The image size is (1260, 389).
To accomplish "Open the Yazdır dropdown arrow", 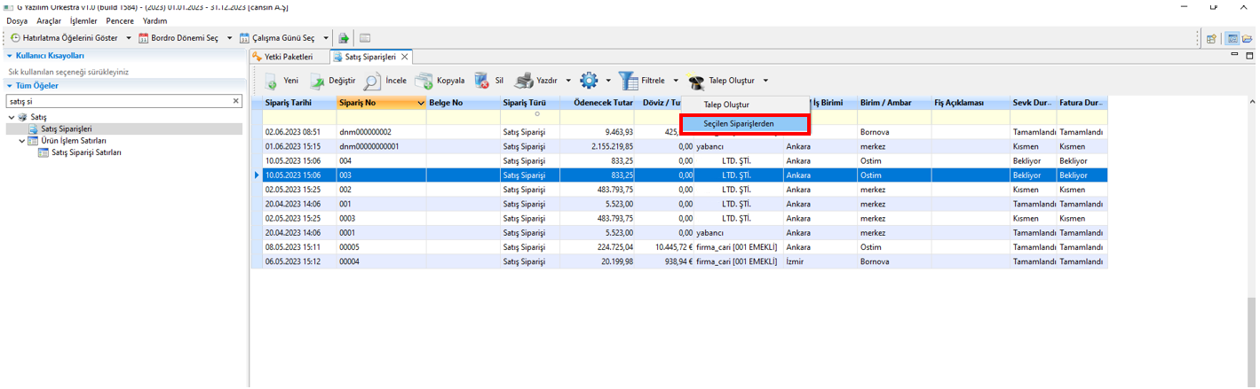I will 568,81.
